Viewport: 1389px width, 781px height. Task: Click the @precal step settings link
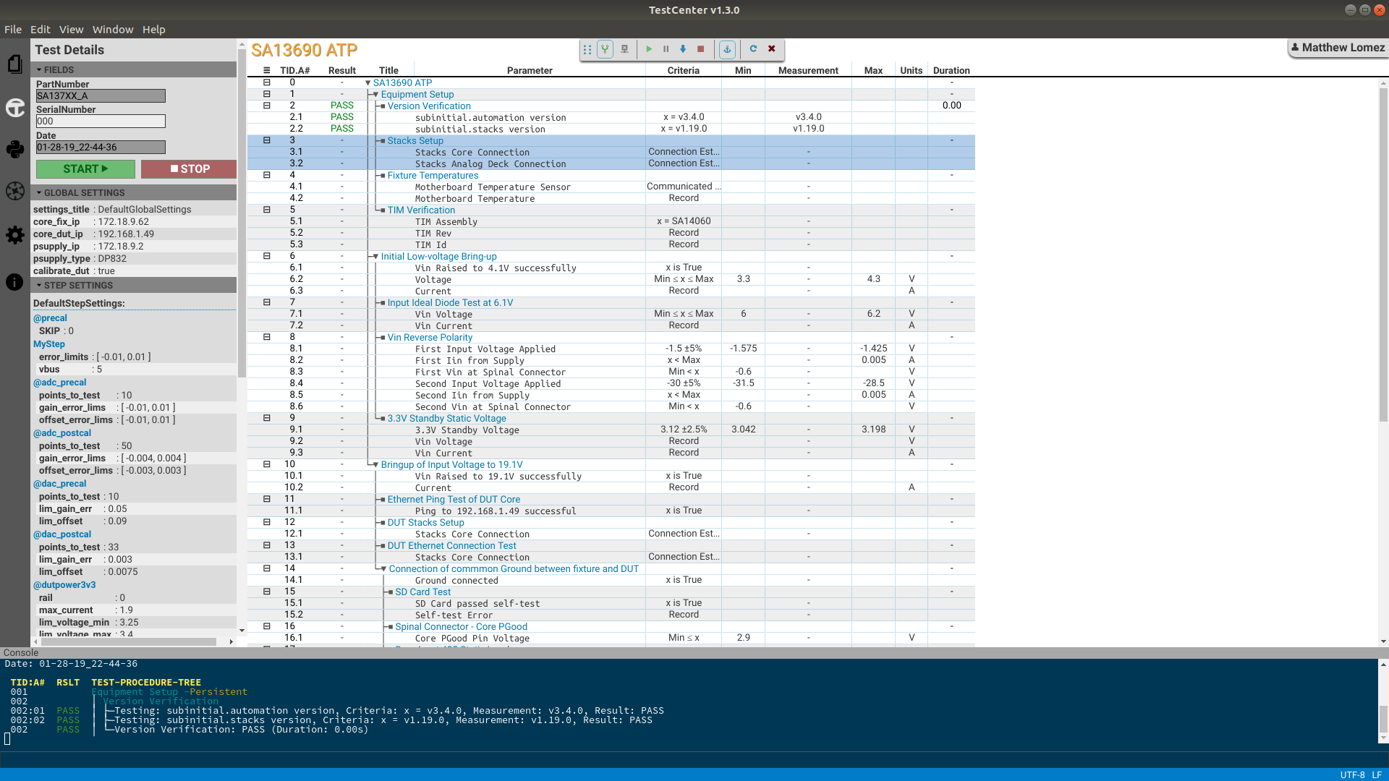pos(50,318)
